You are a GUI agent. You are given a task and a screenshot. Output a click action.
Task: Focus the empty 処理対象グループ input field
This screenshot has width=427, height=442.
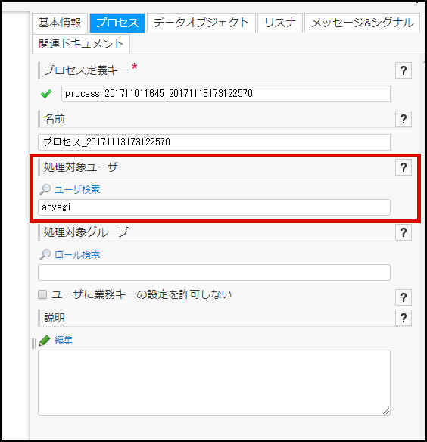coord(214,272)
